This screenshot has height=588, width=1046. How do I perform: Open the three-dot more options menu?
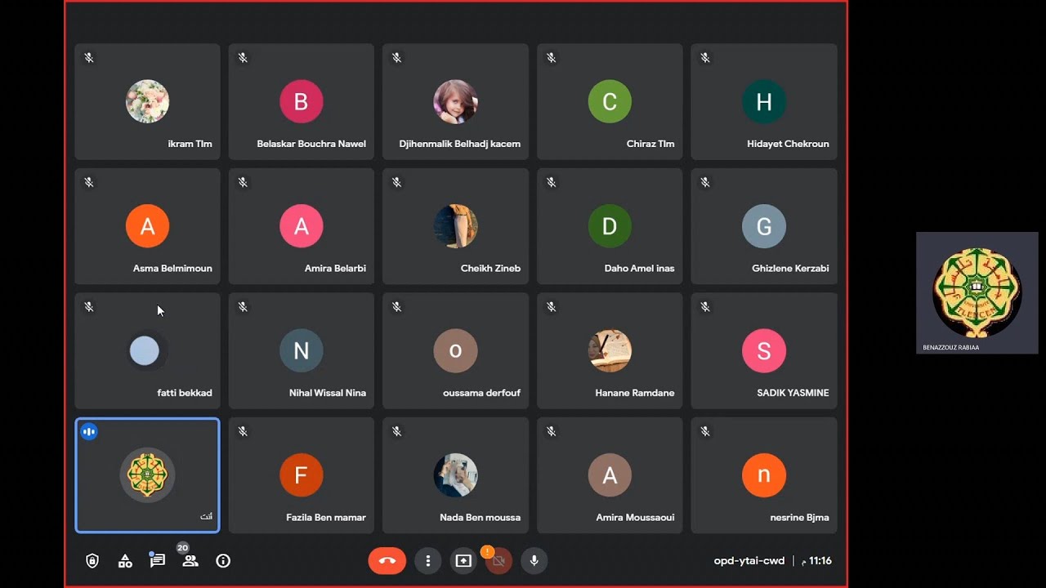click(427, 561)
